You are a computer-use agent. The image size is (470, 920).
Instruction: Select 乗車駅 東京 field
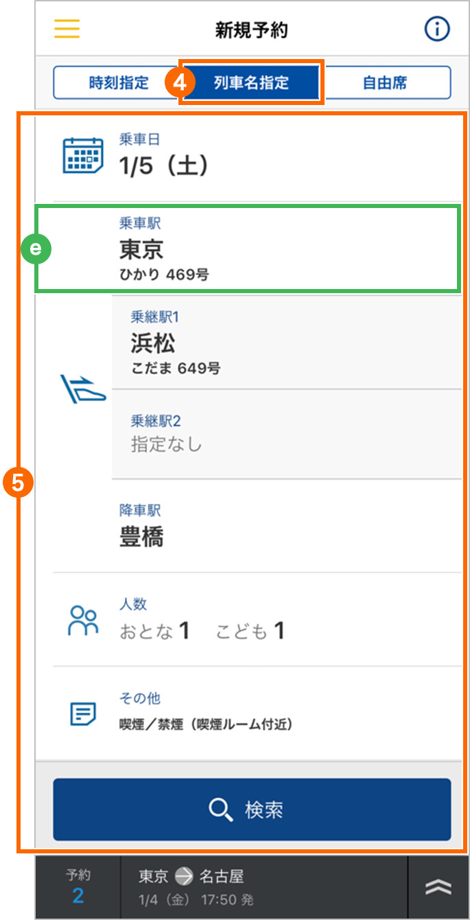tap(248, 249)
